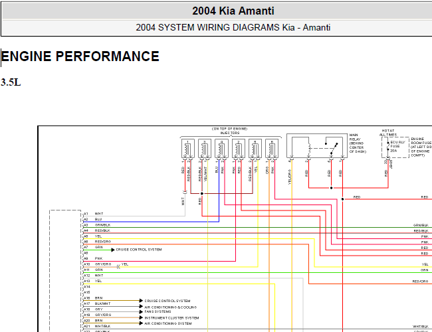This screenshot has height=332, width=432.
Task: Select connector pin "A1 WHT"
Action: pos(94,214)
